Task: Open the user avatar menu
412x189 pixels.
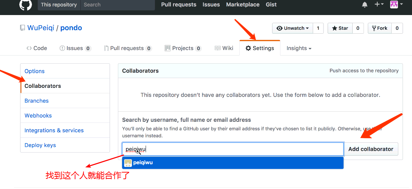Action: click(x=397, y=4)
